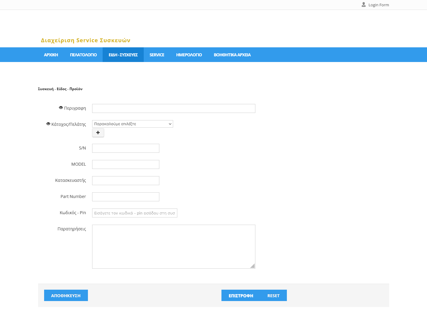
Task: Click the Διαχείριση Service Συσκευών title
Action: coord(86,40)
